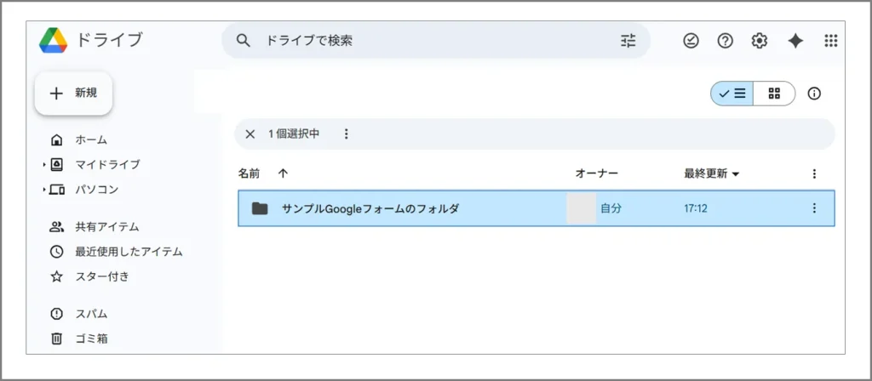Open more actions for サンプルGoogleフォームのフォルダ row
The height and width of the screenshot is (381, 872).
tap(814, 208)
